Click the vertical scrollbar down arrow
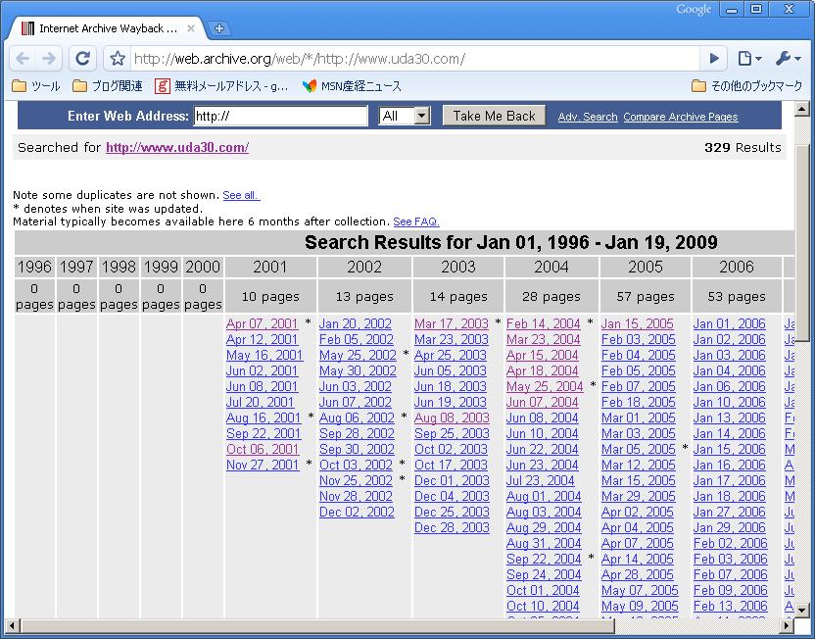Screen dimensions: 815x639 (802, 611)
